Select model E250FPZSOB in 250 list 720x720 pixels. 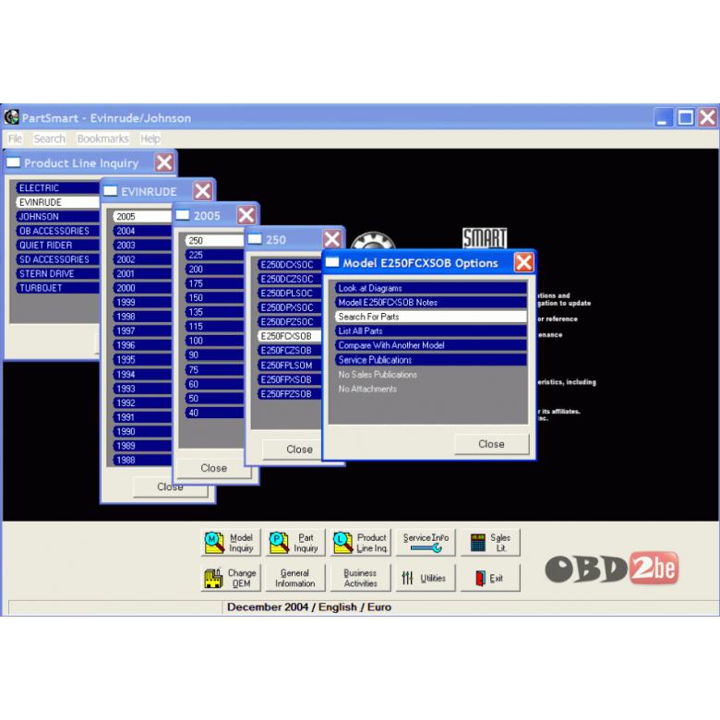[x=289, y=393]
